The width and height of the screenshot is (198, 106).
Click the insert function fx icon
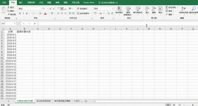pos(35,24)
